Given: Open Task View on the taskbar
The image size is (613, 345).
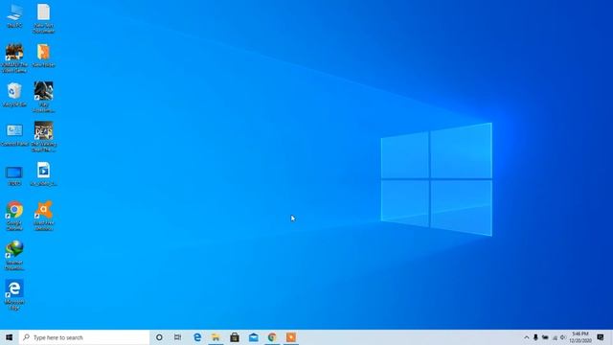Looking at the screenshot, I should click(177, 337).
